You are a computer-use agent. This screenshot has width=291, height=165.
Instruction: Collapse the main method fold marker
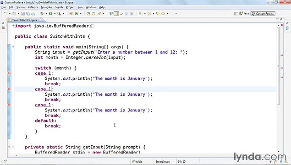pos(13,47)
